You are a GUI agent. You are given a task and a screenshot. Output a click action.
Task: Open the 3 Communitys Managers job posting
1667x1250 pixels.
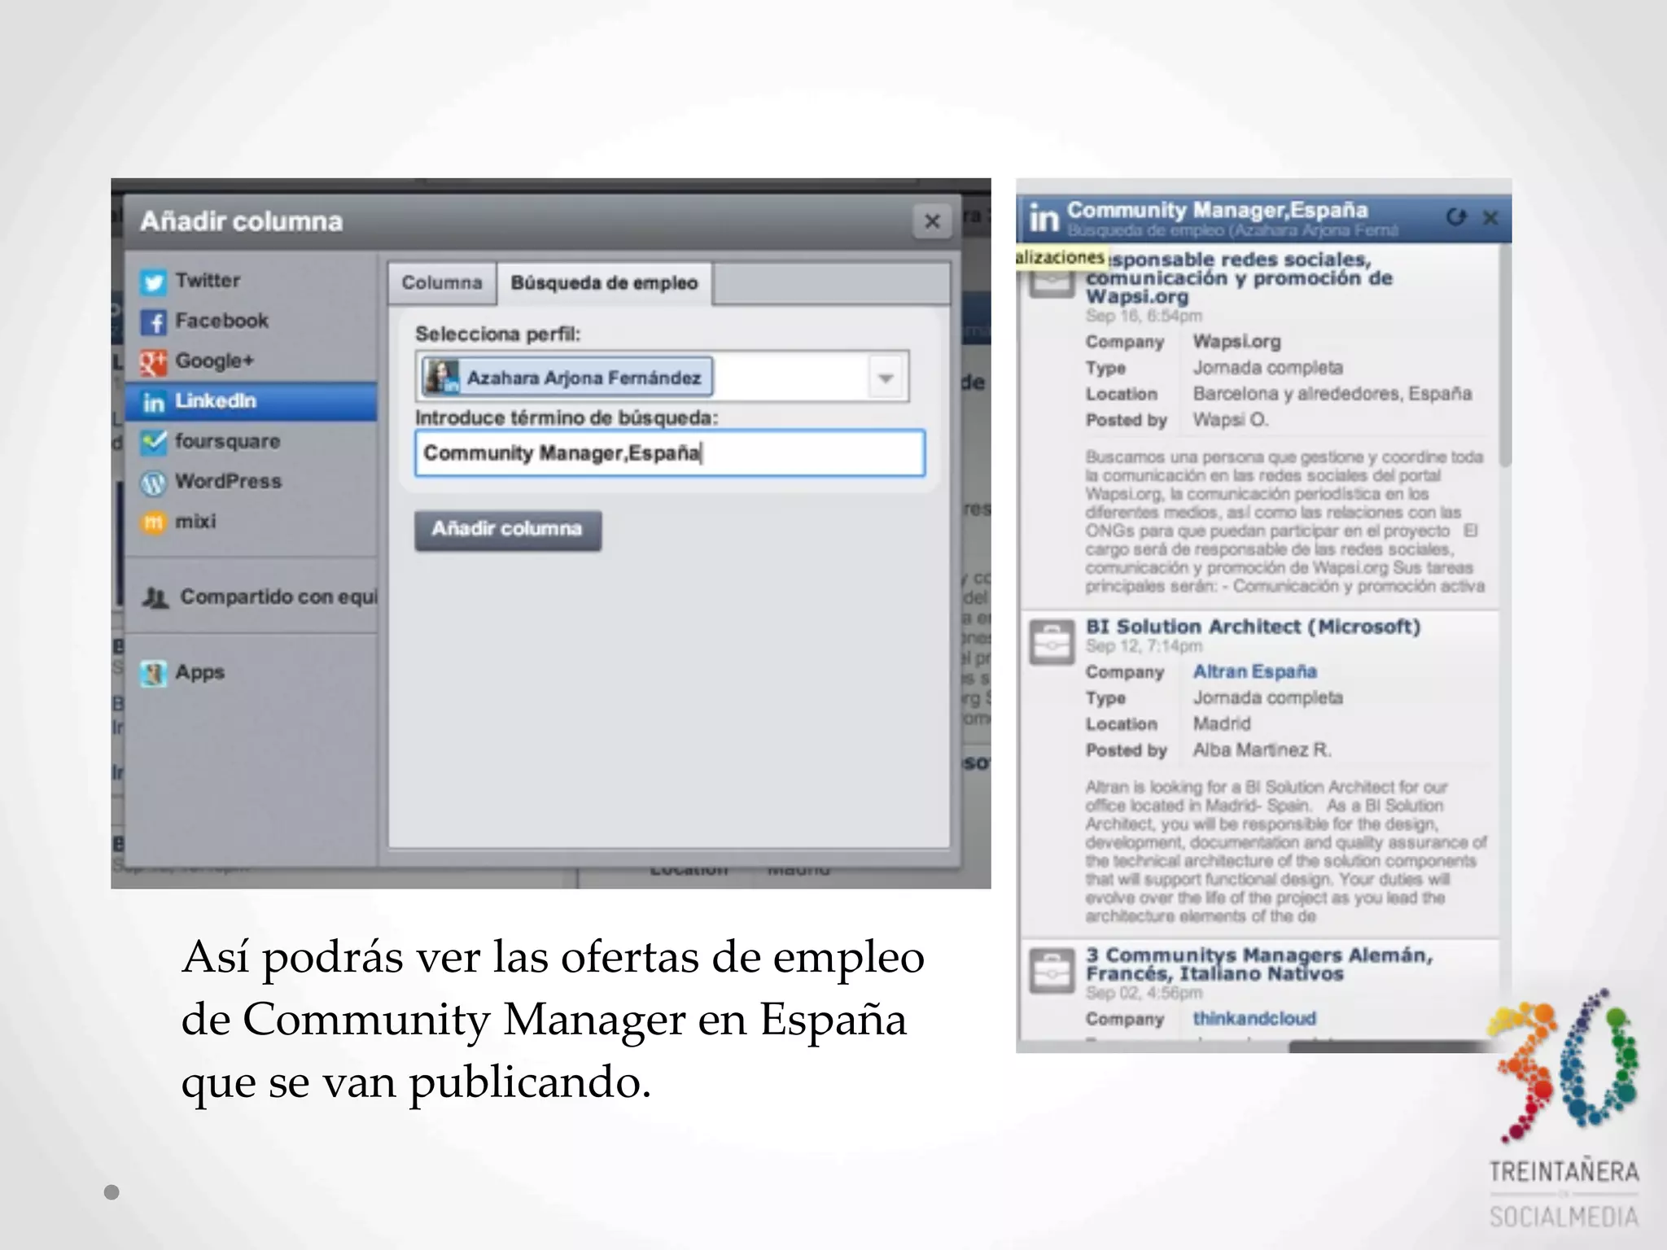(x=1258, y=964)
